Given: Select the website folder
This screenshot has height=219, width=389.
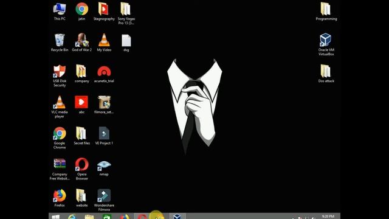Looking at the screenshot, I should click(x=81, y=198).
